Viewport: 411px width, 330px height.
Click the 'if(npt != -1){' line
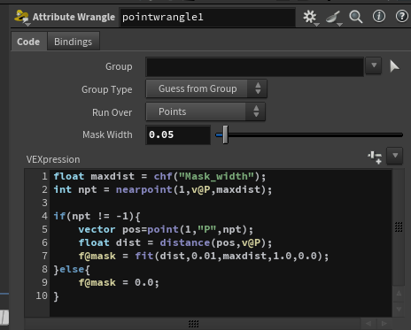[x=97, y=216]
